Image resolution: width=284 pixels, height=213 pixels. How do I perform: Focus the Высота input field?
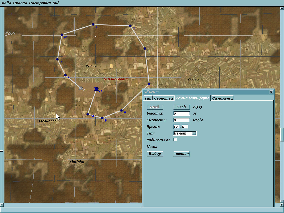[x=181, y=113]
